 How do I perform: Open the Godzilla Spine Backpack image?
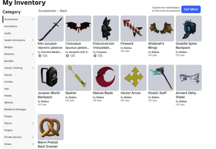(189, 29)
